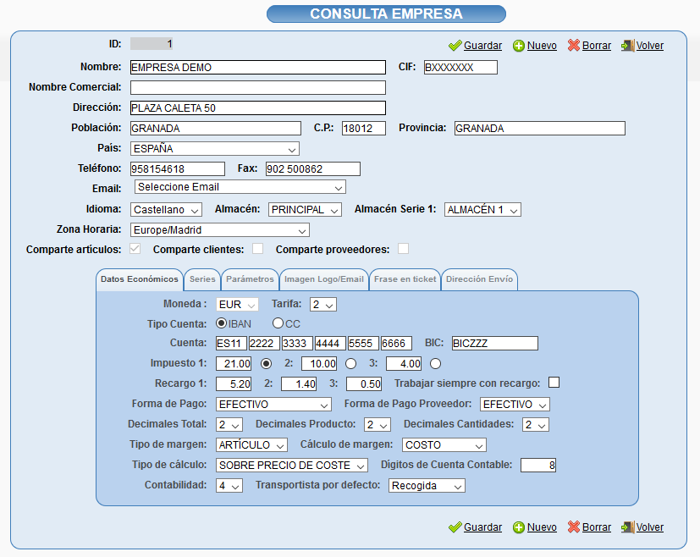Screen dimensions: 700x557
Task: Click the Dirección field
Action: 258,108
